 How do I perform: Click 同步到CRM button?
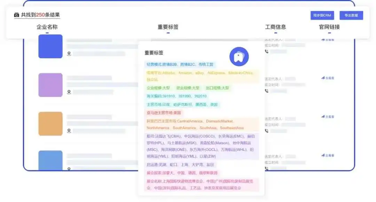pyautogui.click(x=322, y=15)
